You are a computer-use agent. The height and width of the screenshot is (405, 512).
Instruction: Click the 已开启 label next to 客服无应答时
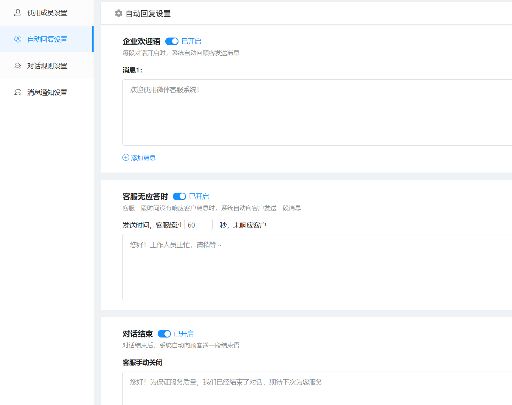tap(199, 196)
